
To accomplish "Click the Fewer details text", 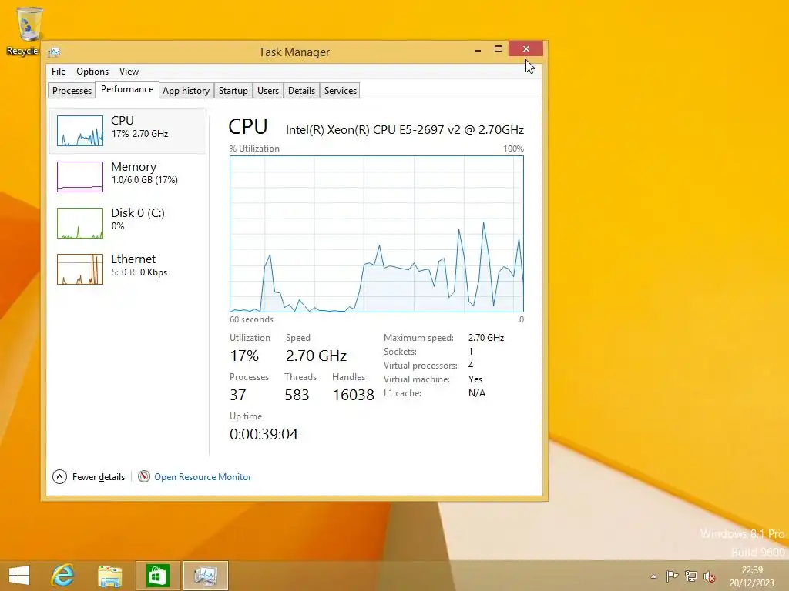I will coord(99,477).
